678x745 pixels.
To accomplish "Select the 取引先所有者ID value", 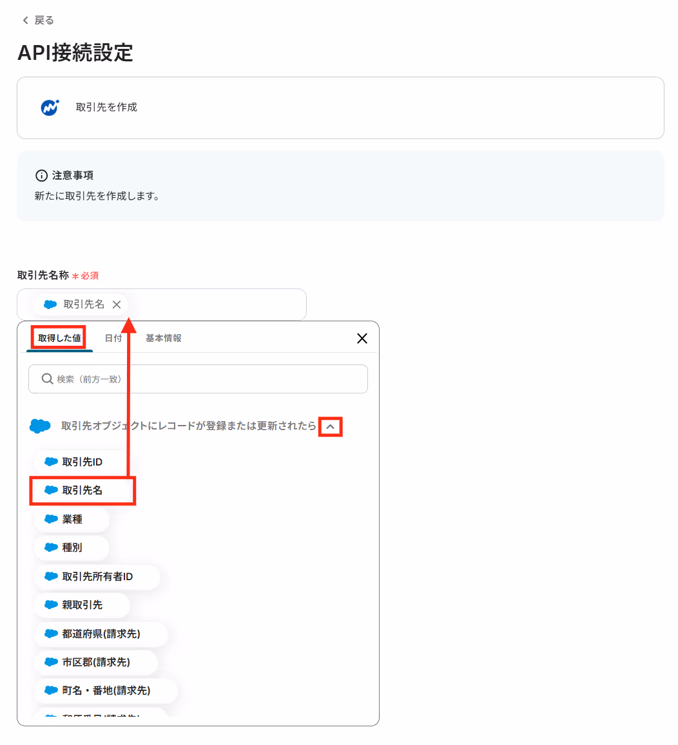I will [97, 576].
